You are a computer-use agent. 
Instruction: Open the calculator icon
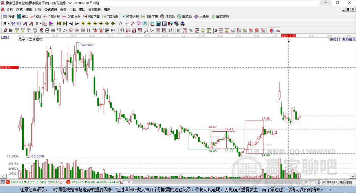(x=158, y=24)
